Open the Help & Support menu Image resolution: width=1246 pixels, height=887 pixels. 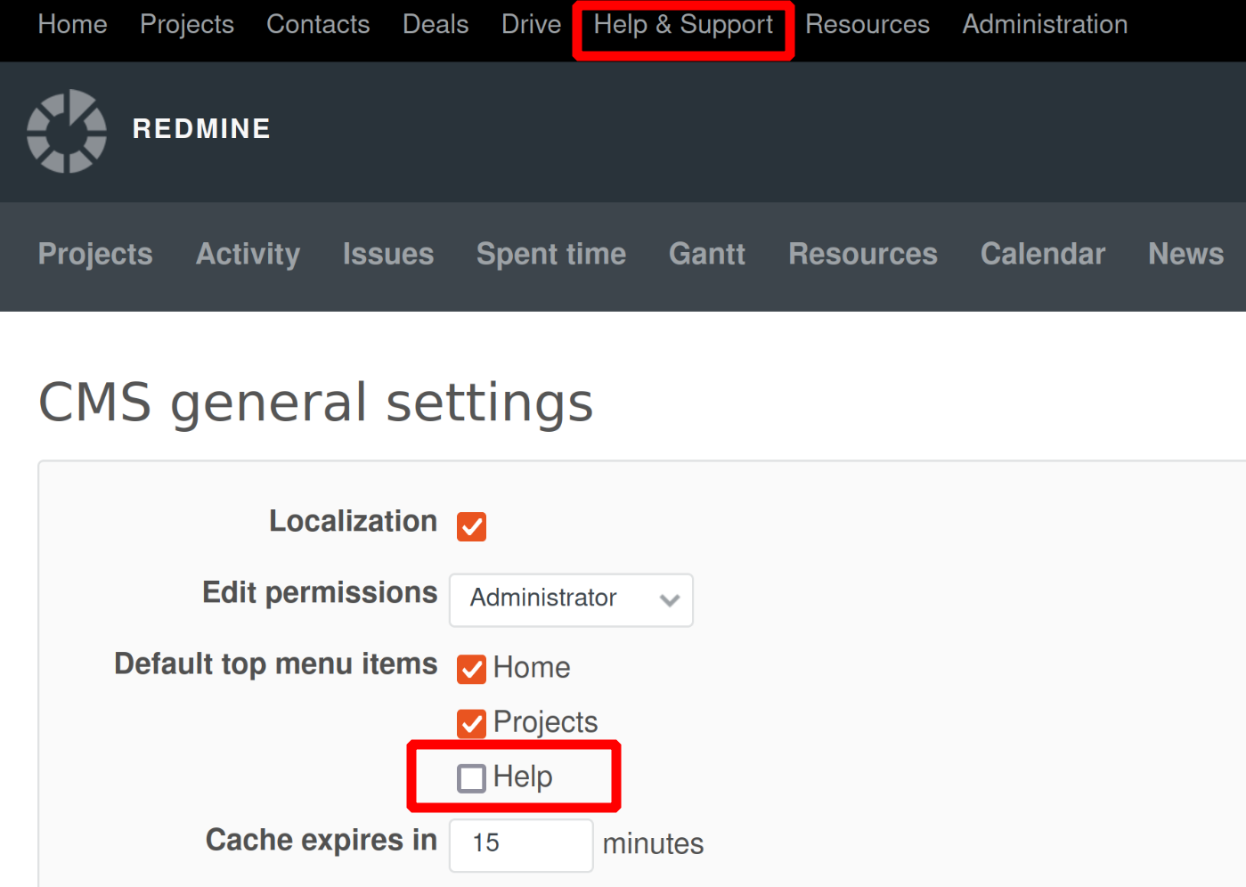point(682,25)
